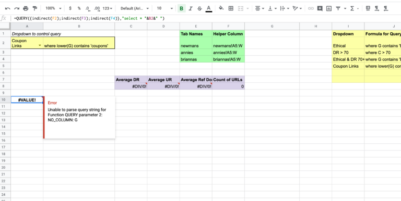Open the Functions sigma icon
401x201 pixels.
click(x=352, y=8)
